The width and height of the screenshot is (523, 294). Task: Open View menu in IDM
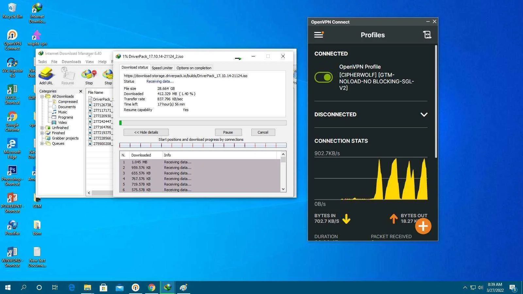click(x=90, y=62)
